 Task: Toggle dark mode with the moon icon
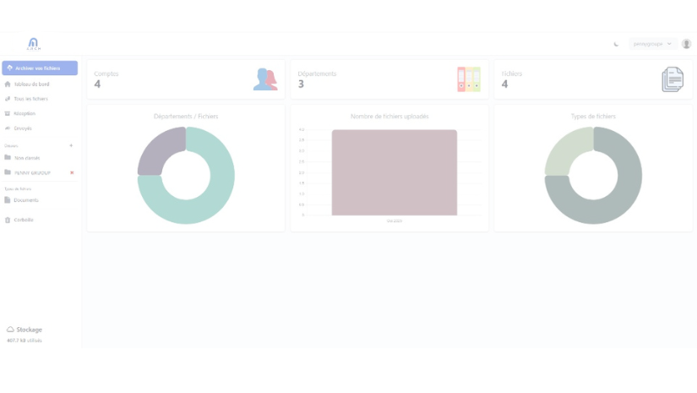(616, 44)
